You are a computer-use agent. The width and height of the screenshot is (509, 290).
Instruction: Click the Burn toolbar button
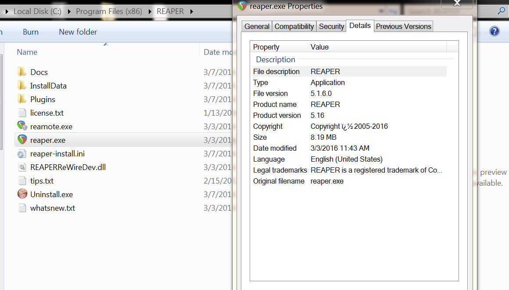[x=31, y=32]
